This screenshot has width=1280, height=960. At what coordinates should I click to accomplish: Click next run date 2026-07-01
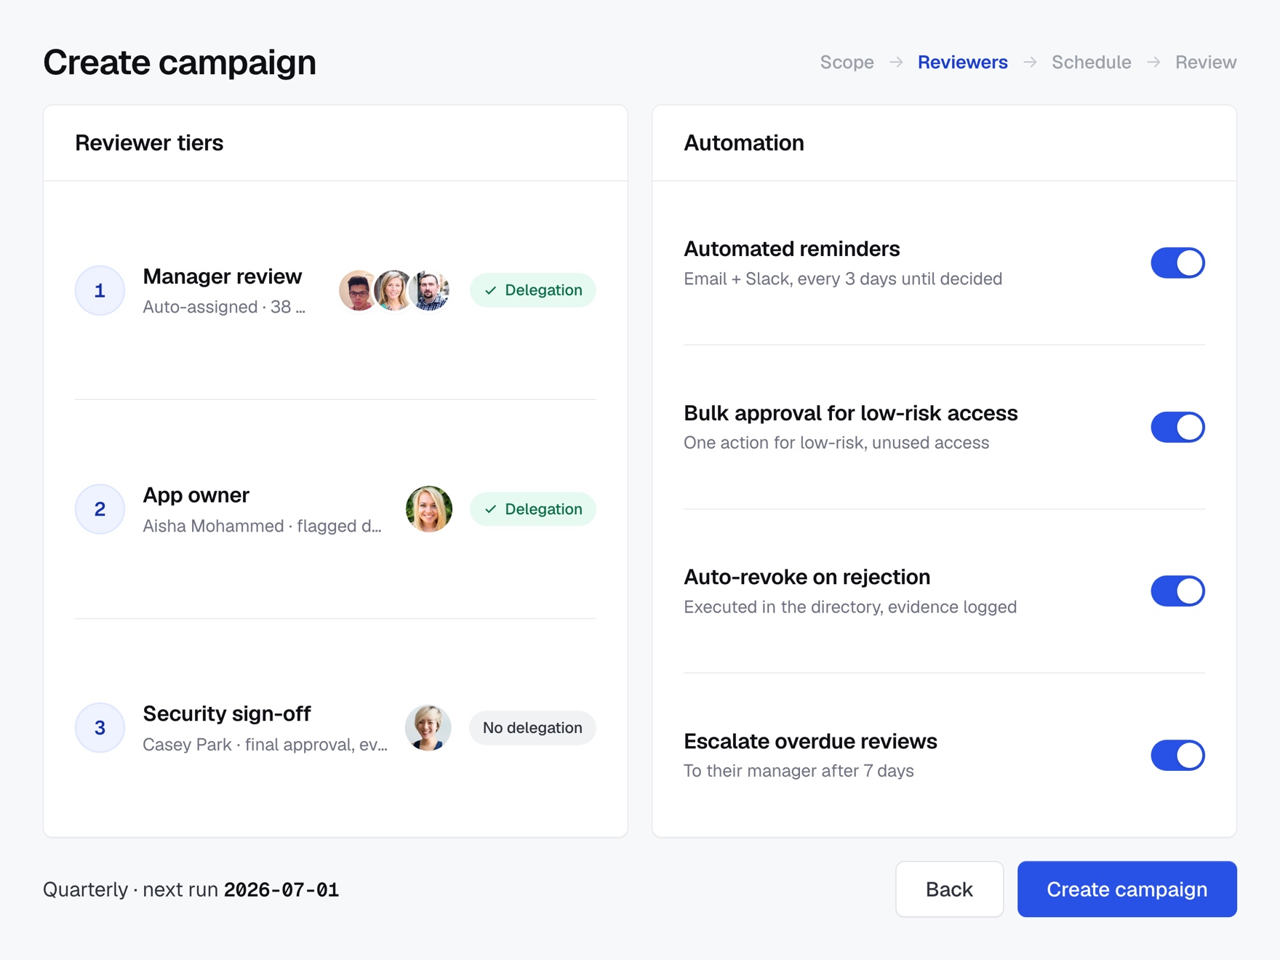[x=281, y=889]
